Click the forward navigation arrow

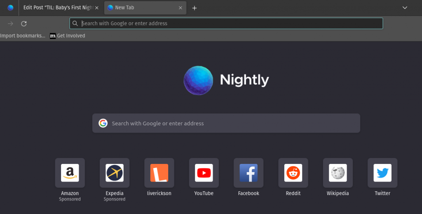tap(10, 23)
